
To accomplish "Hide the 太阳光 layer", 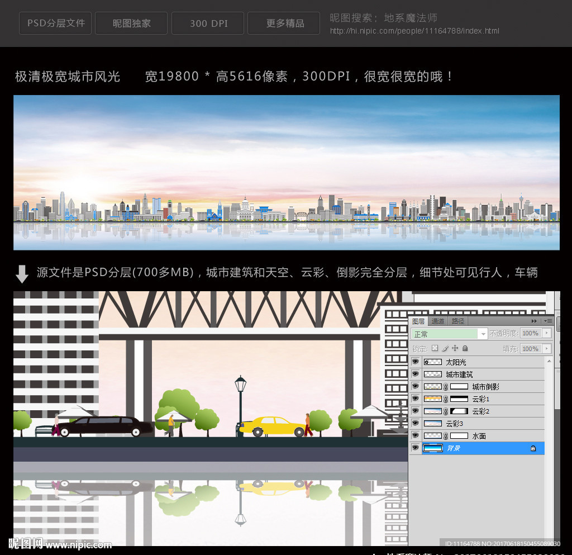I will tap(415, 362).
